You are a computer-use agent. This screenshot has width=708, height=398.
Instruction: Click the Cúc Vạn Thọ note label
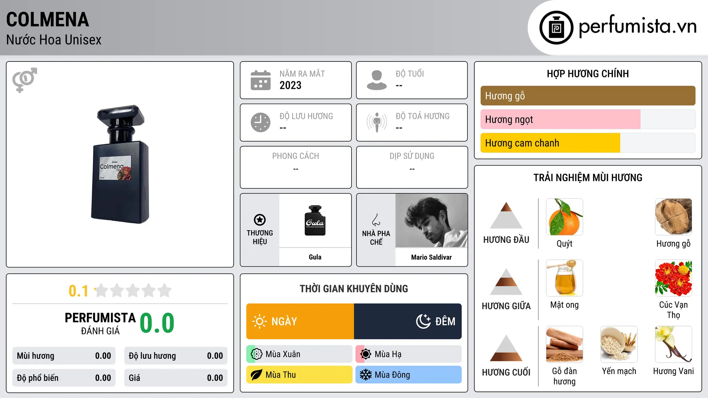coord(673,310)
